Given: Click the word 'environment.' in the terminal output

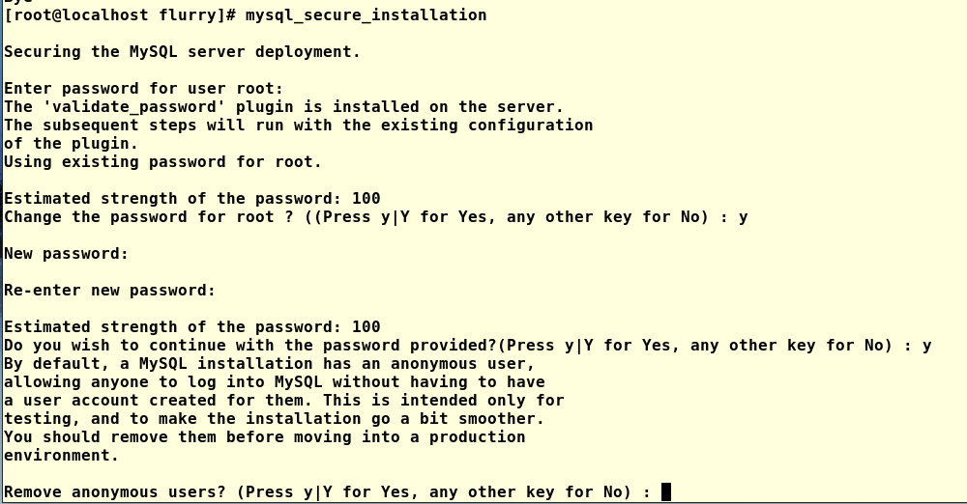Looking at the screenshot, I should [61, 456].
